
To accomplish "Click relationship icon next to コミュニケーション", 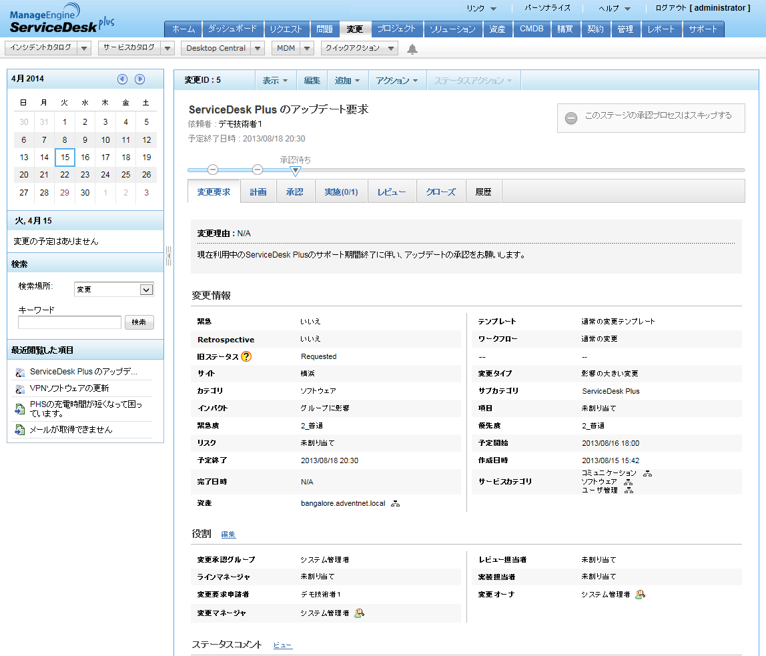I will (x=647, y=473).
